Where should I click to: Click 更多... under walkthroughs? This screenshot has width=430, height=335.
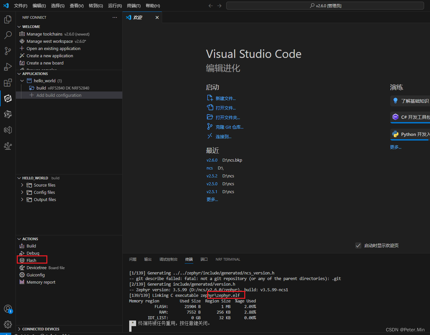(395, 147)
